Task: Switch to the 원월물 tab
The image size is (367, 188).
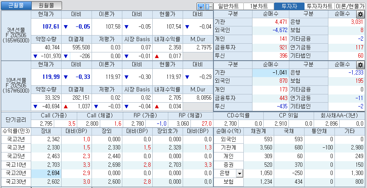Action: tap(46, 6)
